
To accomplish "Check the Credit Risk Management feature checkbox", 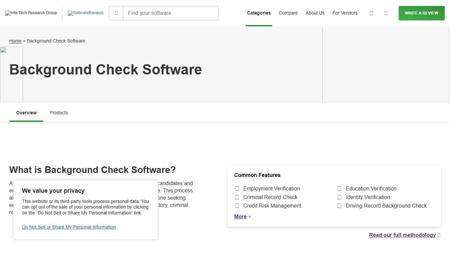I will click(237, 206).
